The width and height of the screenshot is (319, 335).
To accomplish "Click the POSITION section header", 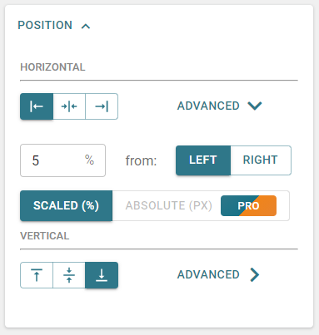I will click(45, 25).
